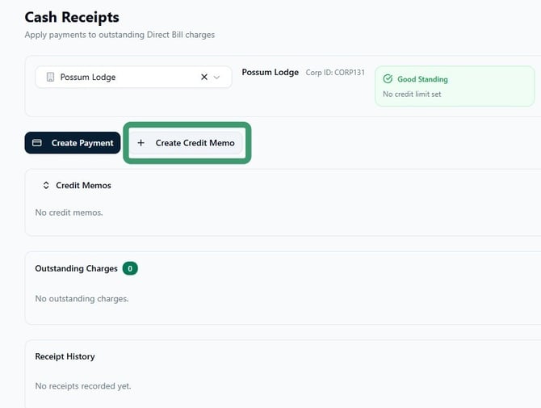Click the Create Payment button
Viewport: 541px width, 408px height.
point(73,143)
